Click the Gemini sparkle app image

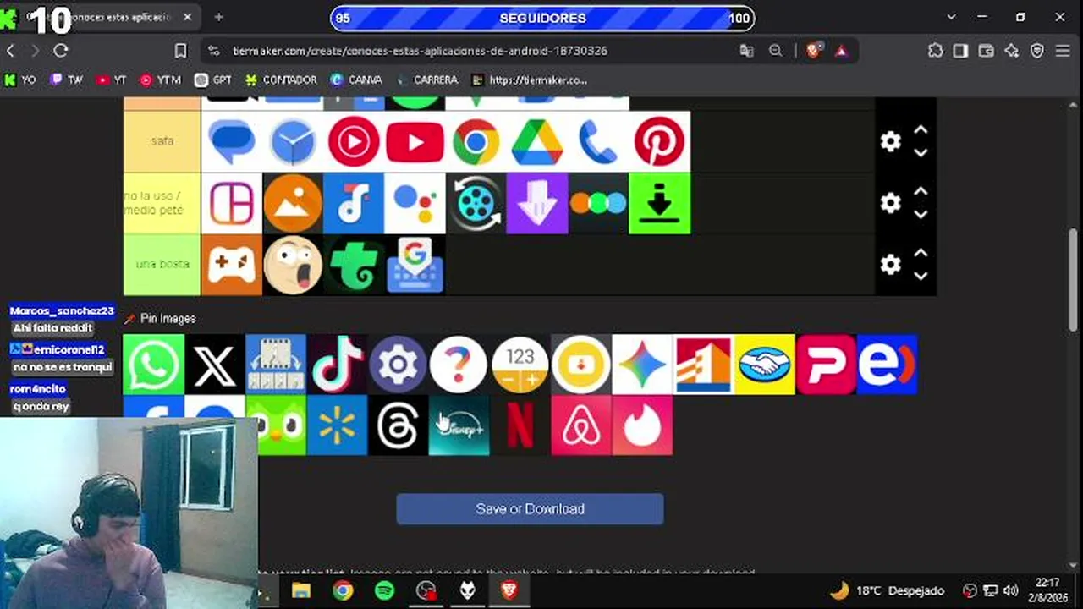coord(642,365)
